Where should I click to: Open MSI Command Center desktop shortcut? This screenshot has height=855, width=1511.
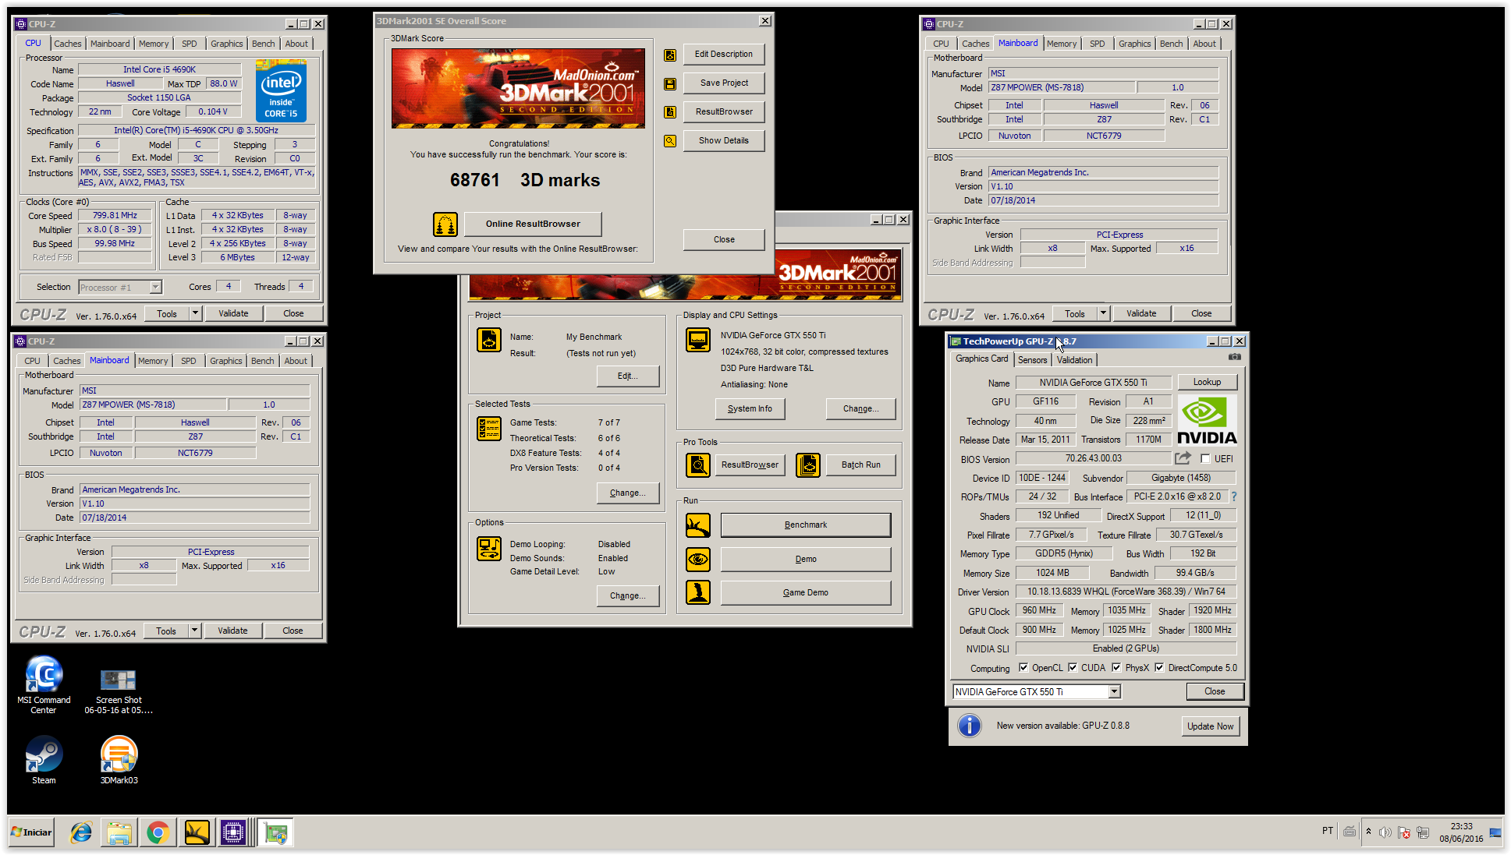(44, 684)
